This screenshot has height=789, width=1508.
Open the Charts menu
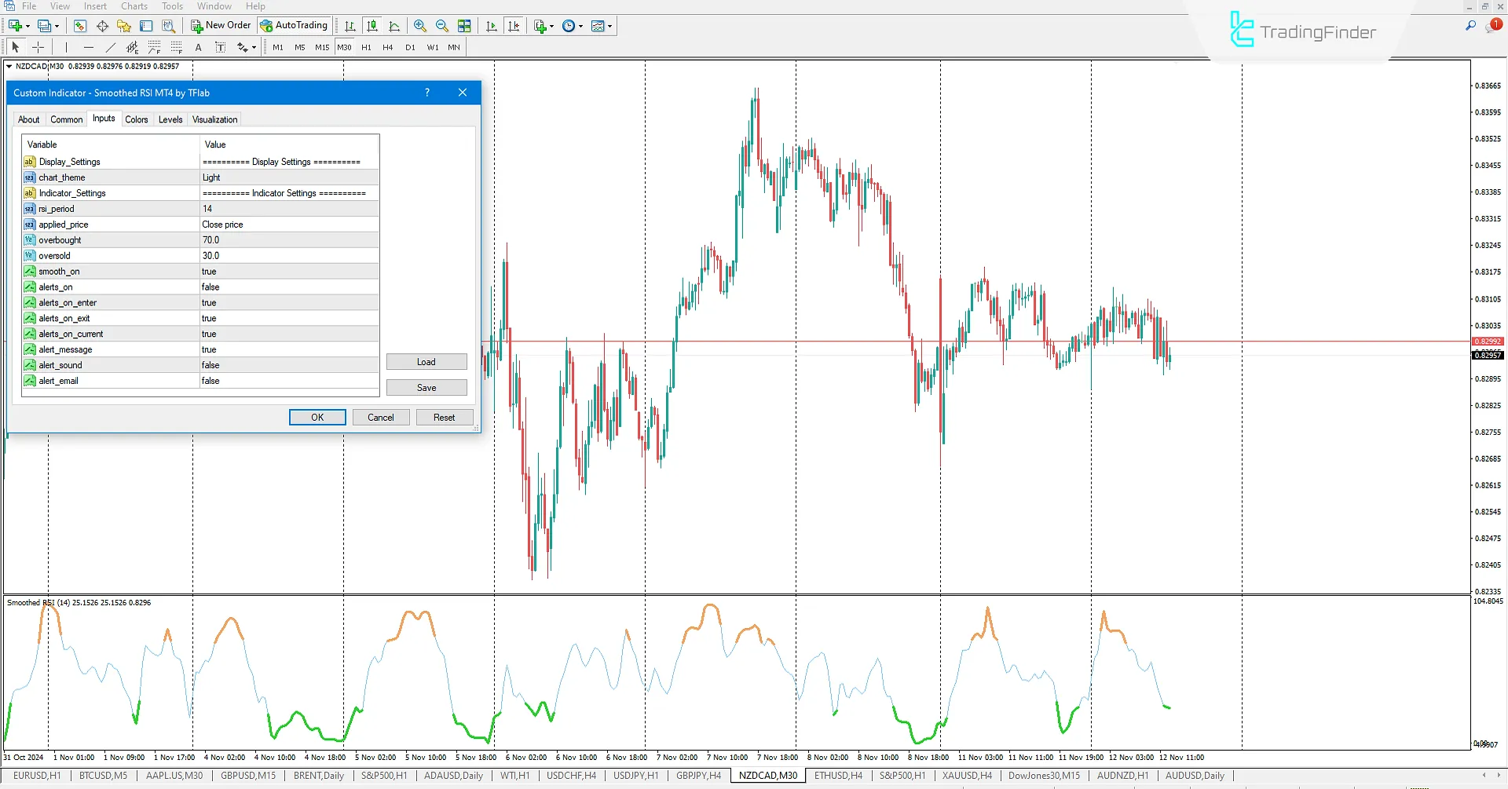tap(134, 6)
